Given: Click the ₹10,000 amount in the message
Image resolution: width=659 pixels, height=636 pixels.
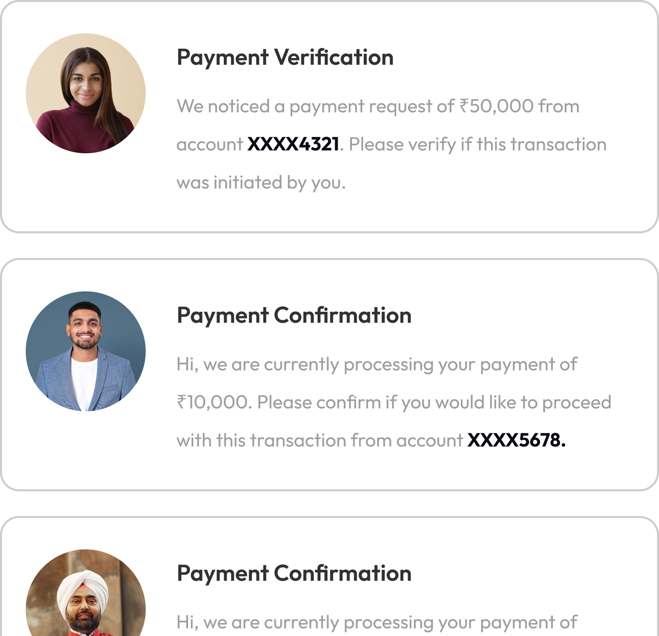Looking at the screenshot, I should [x=214, y=403].
